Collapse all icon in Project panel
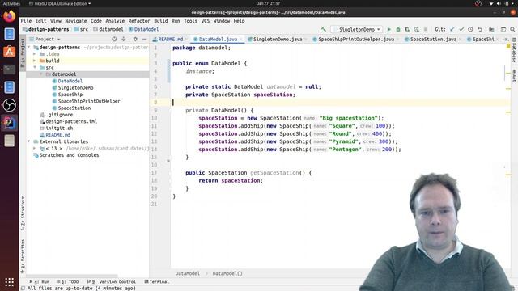 (124, 39)
